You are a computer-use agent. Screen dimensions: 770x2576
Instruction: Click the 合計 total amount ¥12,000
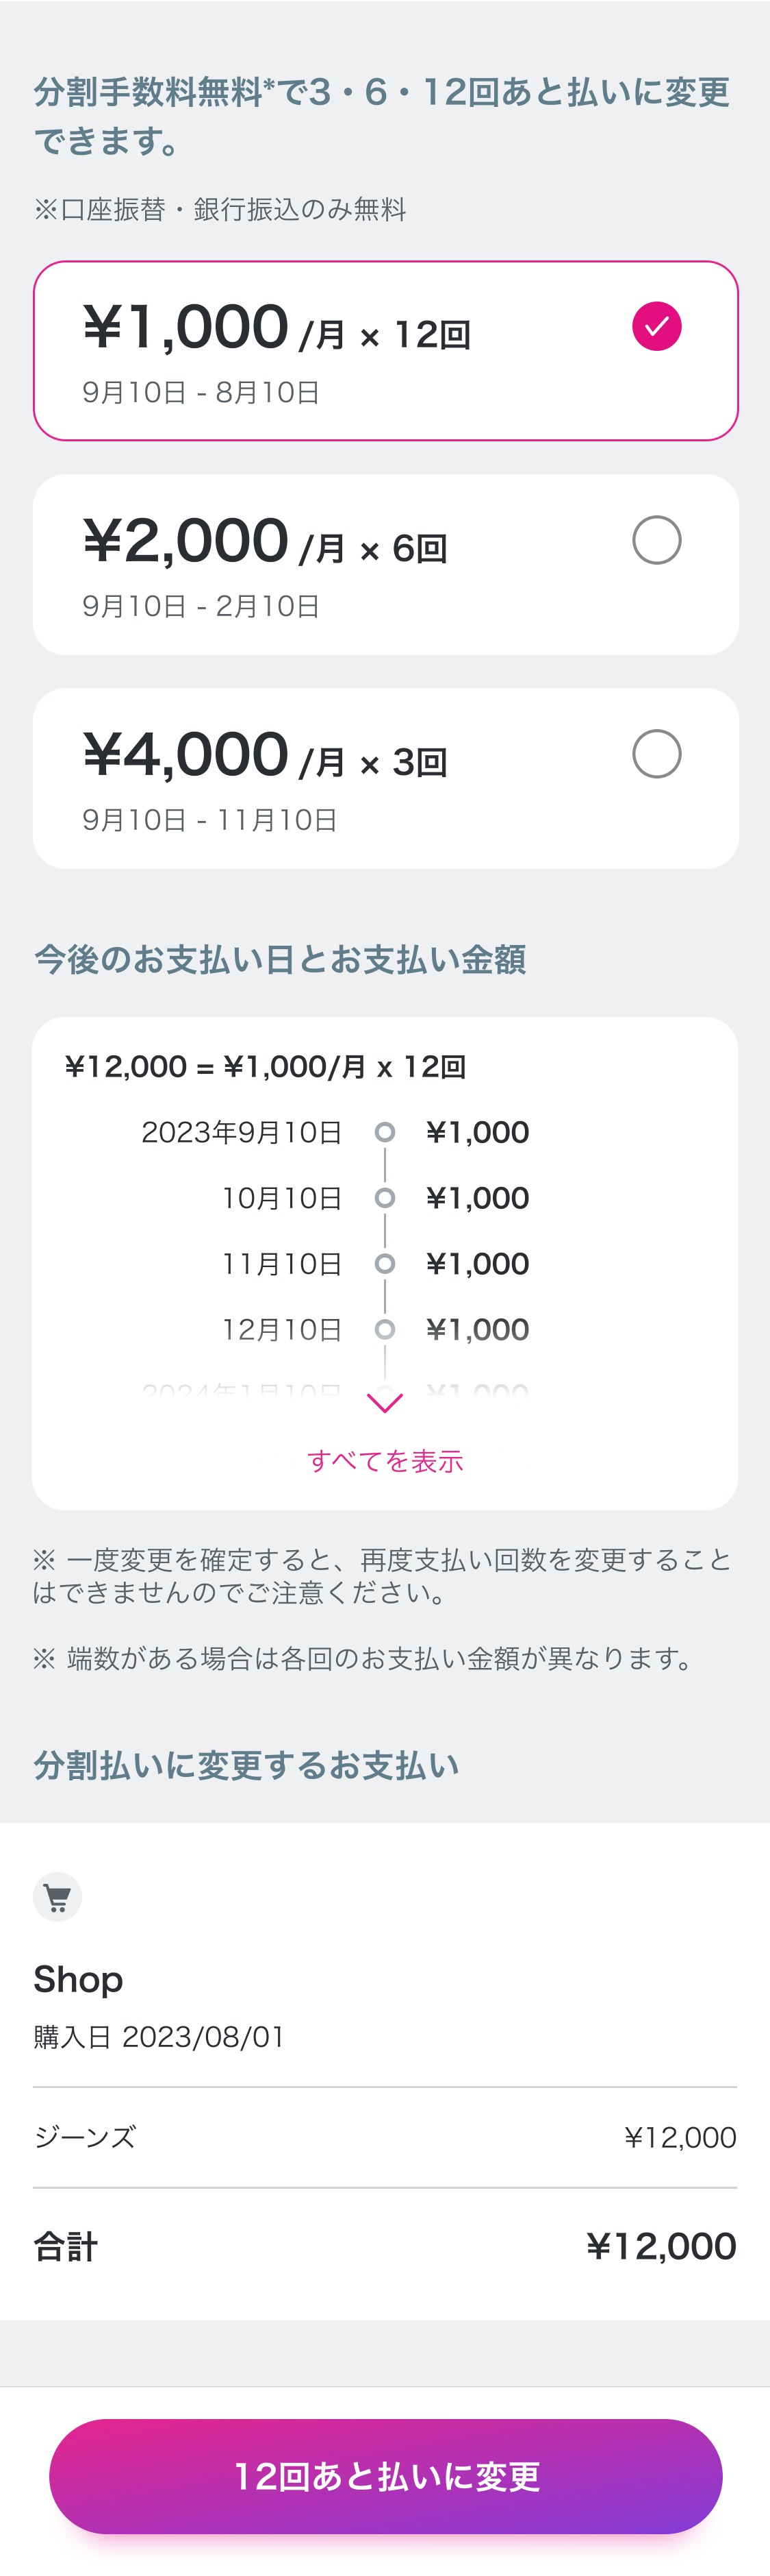point(660,2246)
